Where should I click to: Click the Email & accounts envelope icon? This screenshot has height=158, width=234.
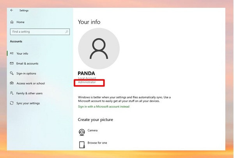(12, 63)
